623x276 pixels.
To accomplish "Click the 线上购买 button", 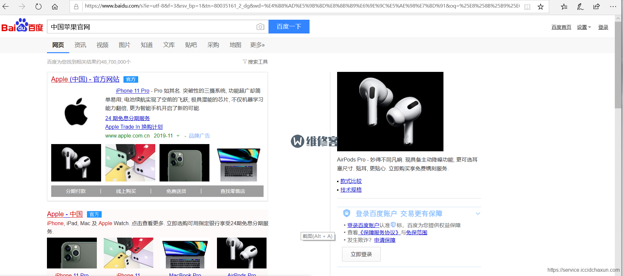I will (126, 191).
